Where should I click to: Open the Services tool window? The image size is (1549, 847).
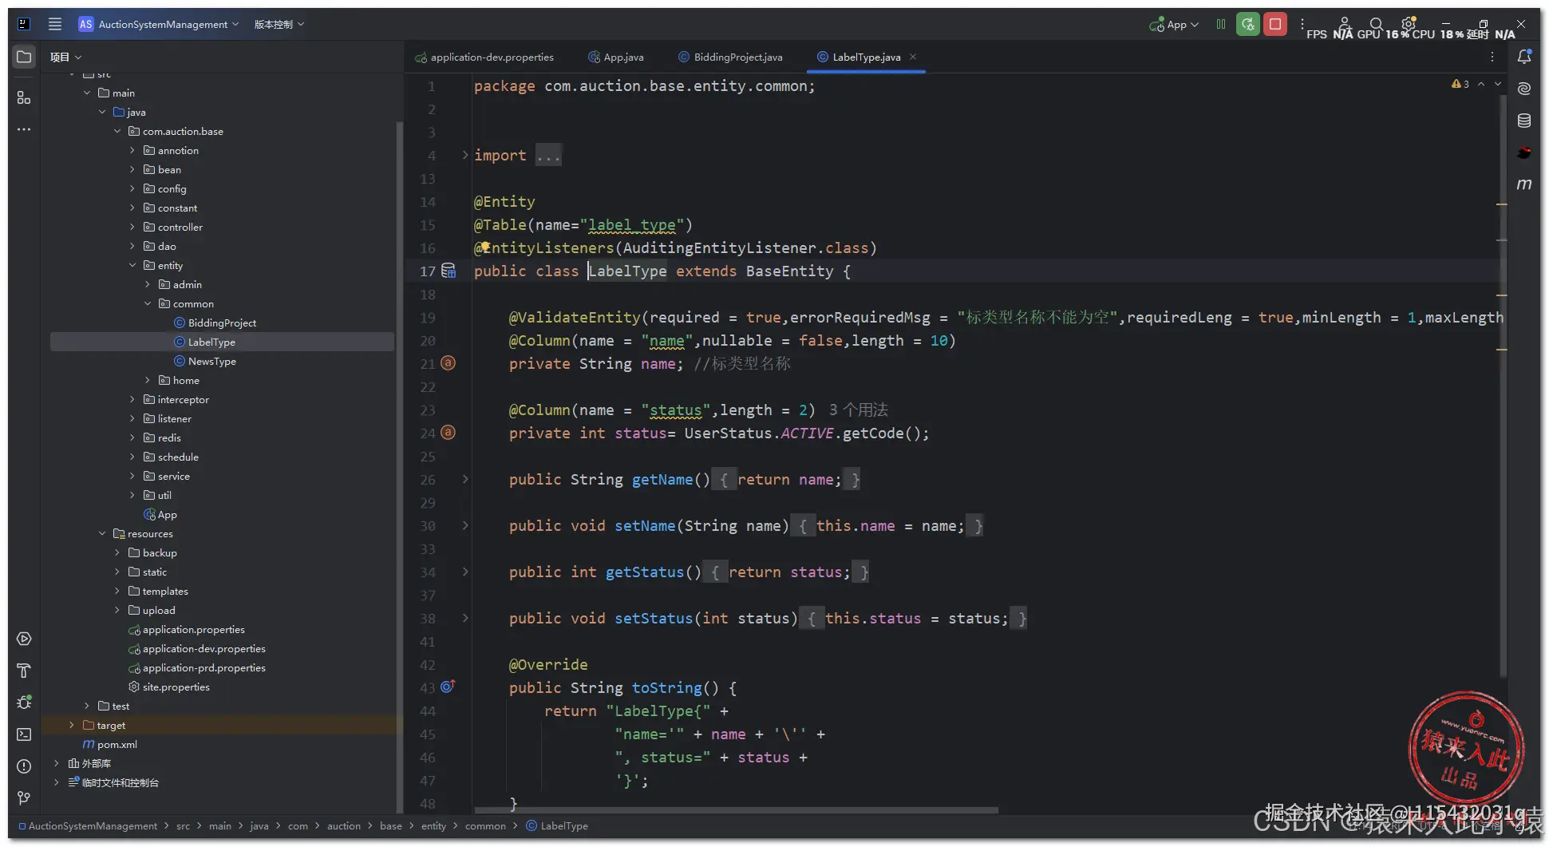tap(24, 639)
